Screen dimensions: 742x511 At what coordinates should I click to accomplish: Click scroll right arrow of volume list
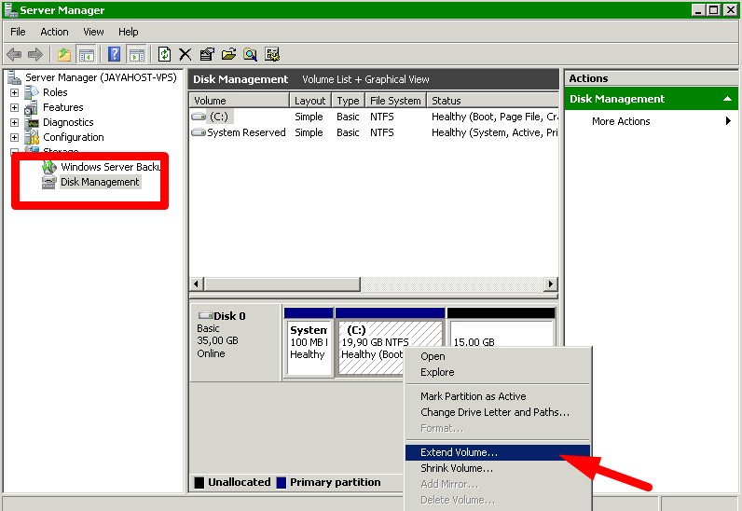pos(550,284)
